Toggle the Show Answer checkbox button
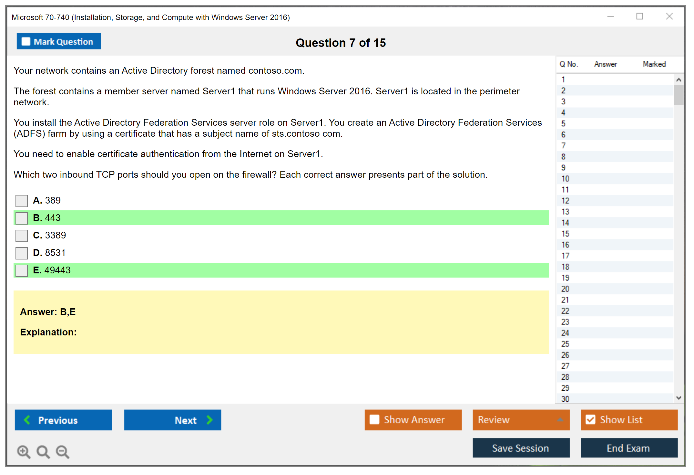Screen dimensions: 694x475 coord(374,420)
